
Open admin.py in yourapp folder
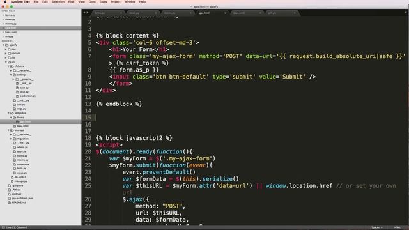tap(22, 148)
